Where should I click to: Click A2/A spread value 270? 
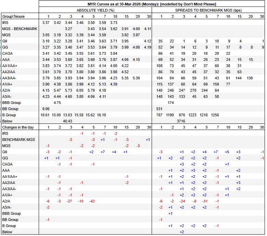coord(193,90)
